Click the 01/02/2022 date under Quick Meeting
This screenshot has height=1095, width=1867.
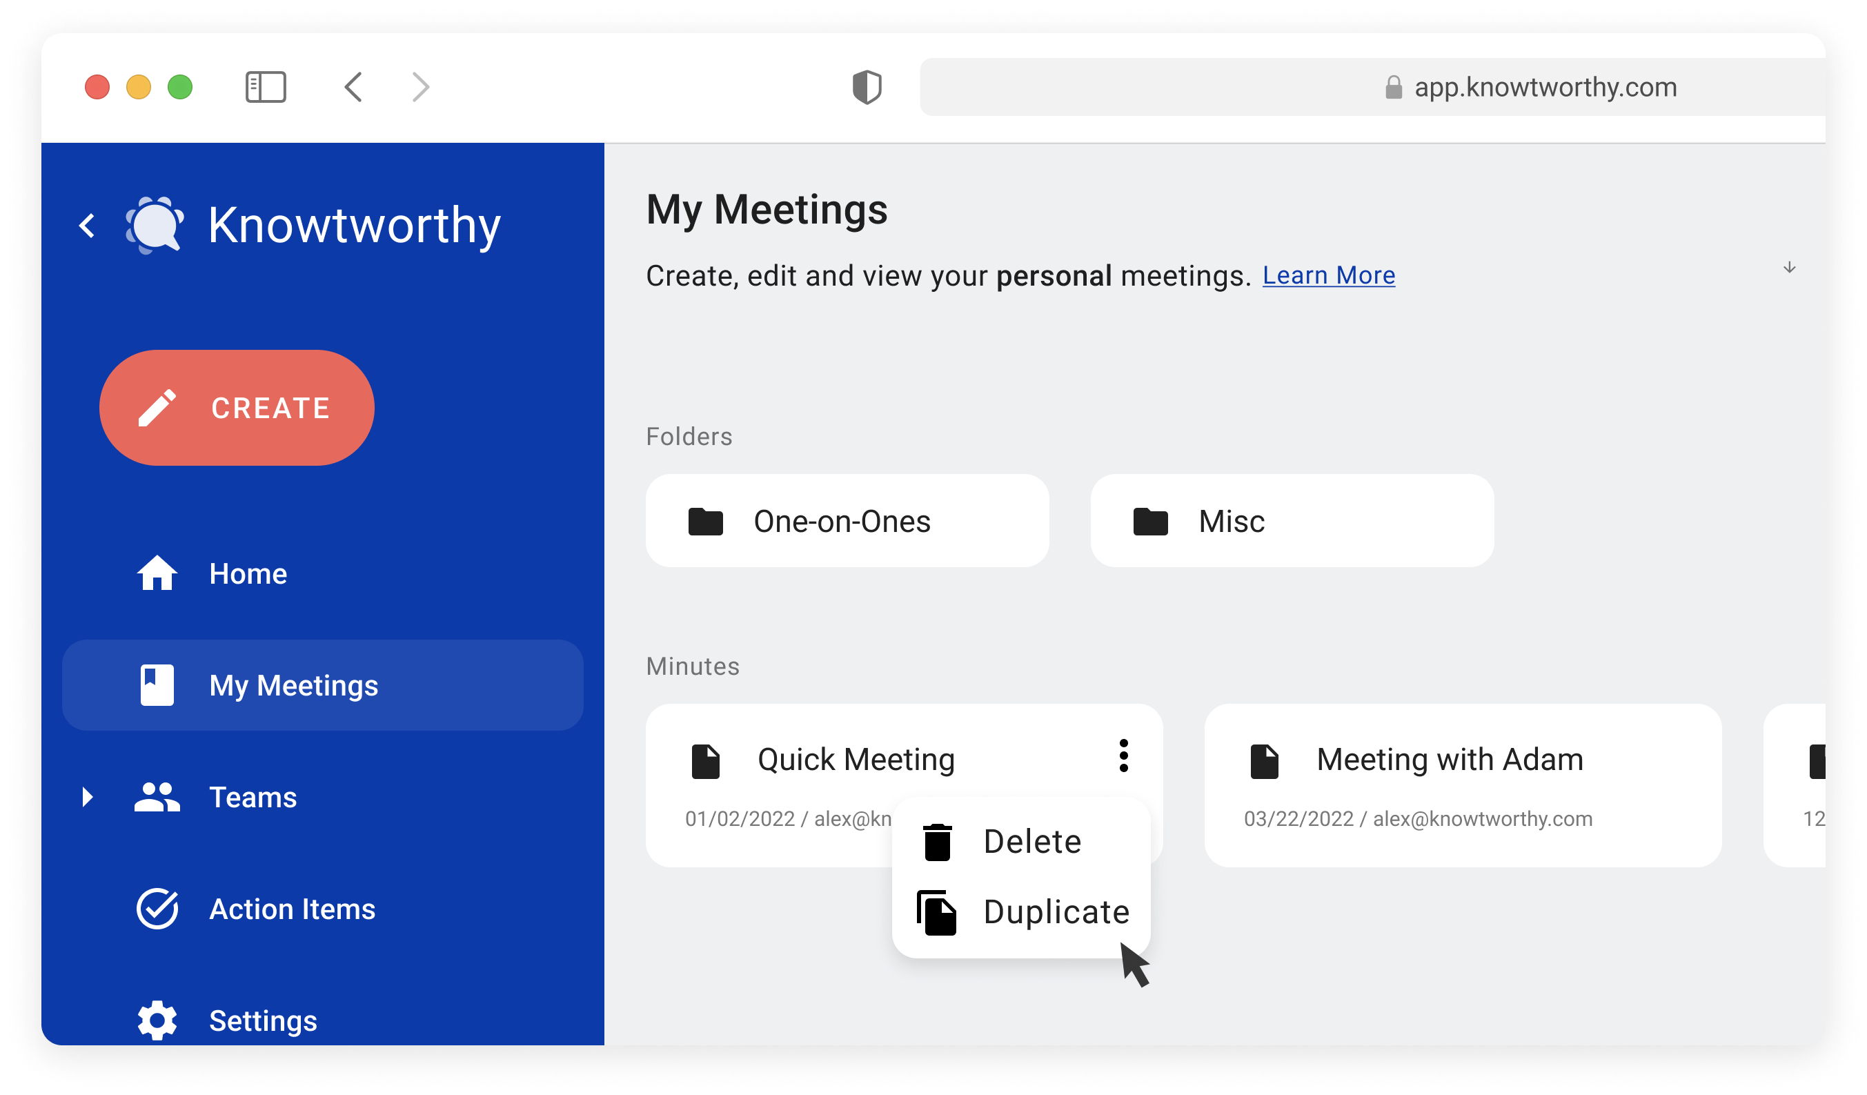click(740, 818)
